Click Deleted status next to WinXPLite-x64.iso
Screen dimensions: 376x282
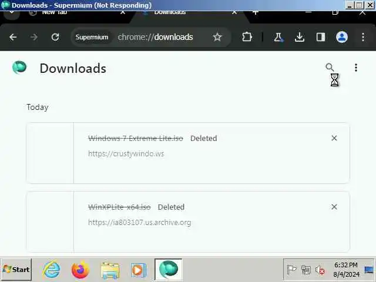171,207
